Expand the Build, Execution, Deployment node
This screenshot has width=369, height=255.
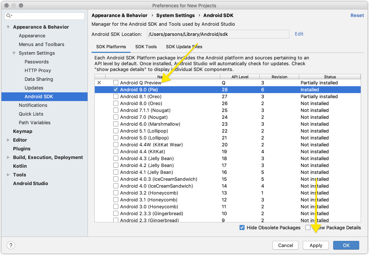[x=8, y=158]
